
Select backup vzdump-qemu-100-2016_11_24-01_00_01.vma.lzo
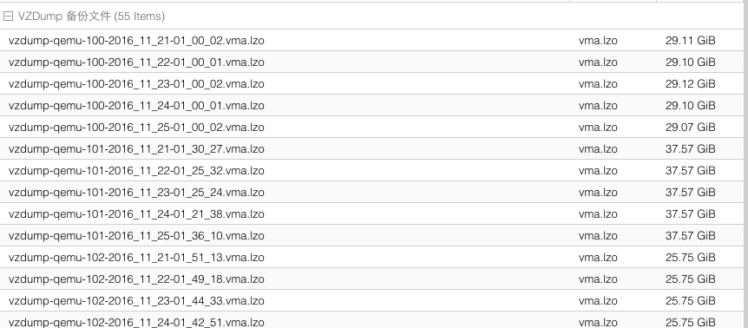371,105
